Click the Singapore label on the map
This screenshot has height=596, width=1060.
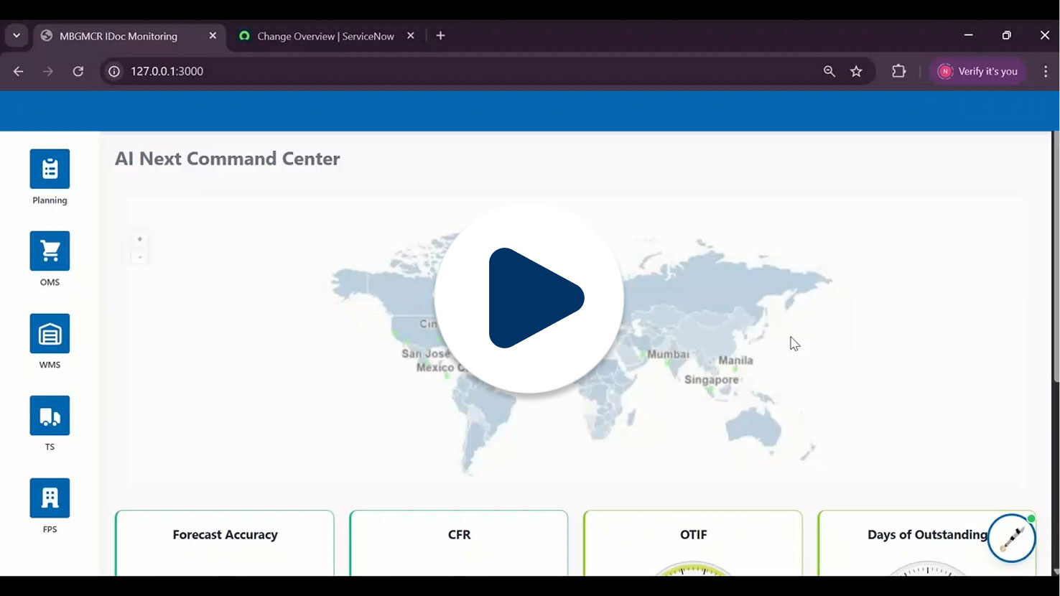pyautogui.click(x=711, y=380)
